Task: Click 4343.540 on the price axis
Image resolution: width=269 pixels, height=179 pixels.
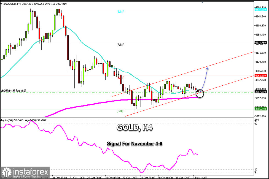Action: point(260,17)
